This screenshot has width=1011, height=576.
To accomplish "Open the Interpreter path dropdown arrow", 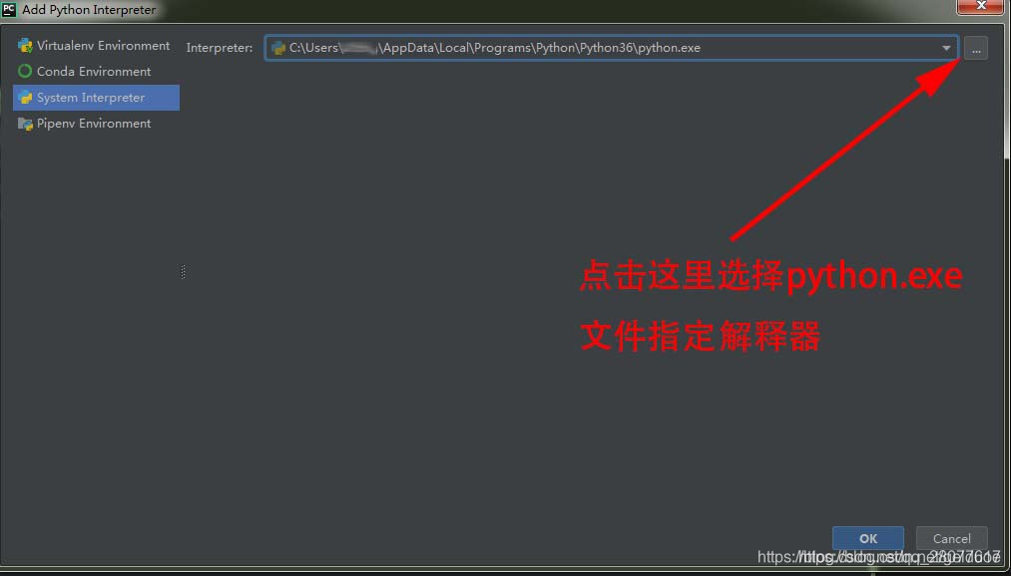I will [946, 48].
